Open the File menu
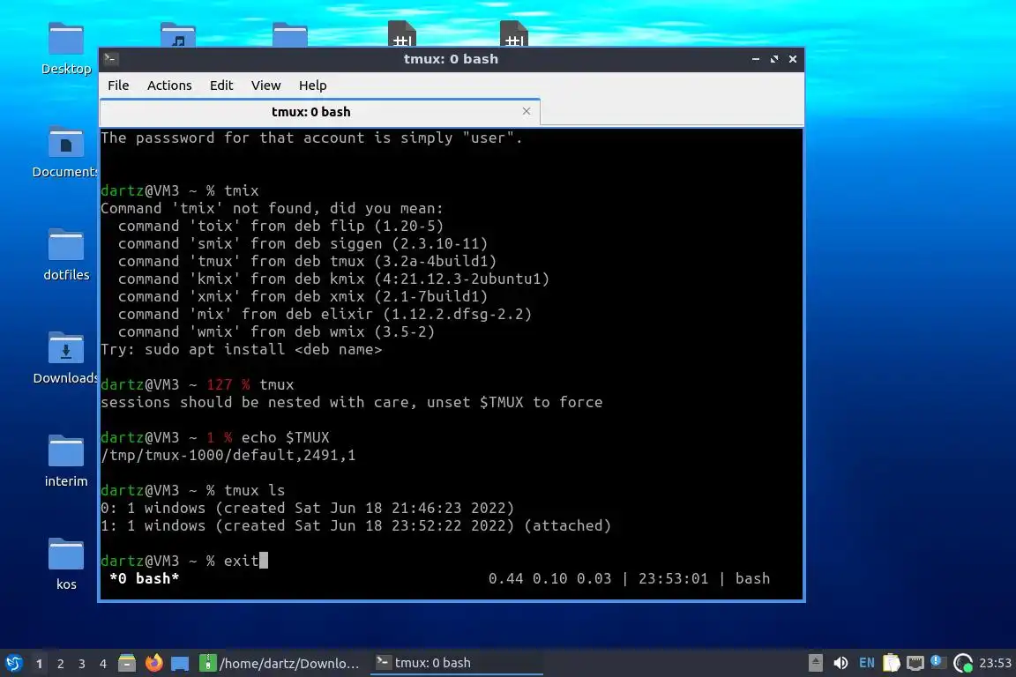Image resolution: width=1016 pixels, height=677 pixels. (x=118, y=86)
